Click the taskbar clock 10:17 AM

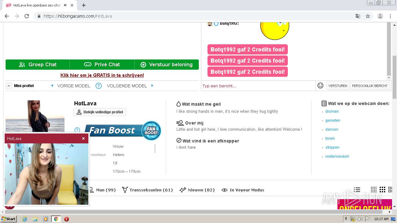381,219
